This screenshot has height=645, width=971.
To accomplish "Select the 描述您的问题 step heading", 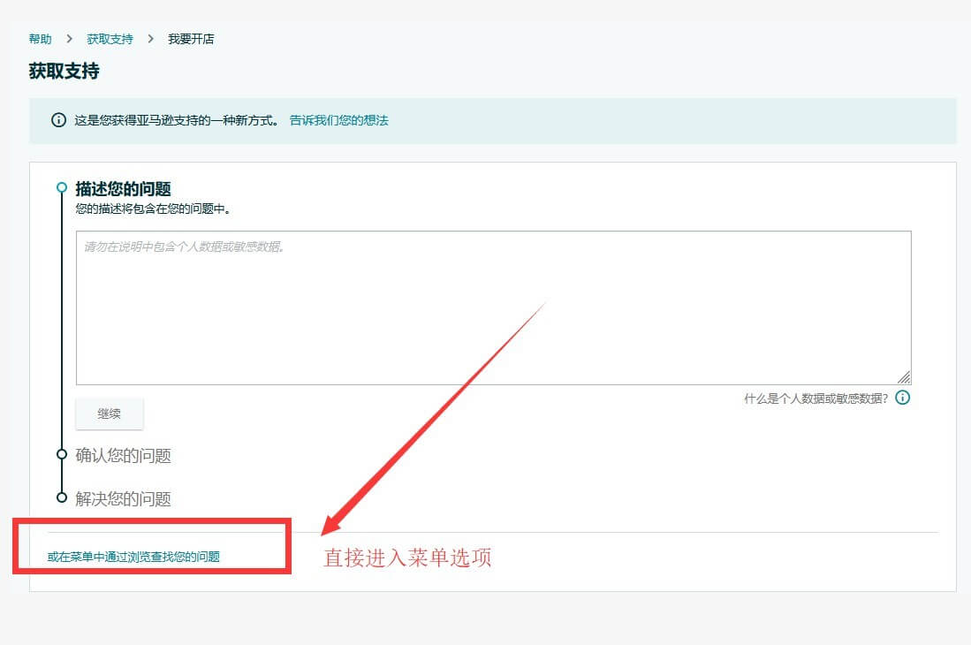I will tap(123, 189).
